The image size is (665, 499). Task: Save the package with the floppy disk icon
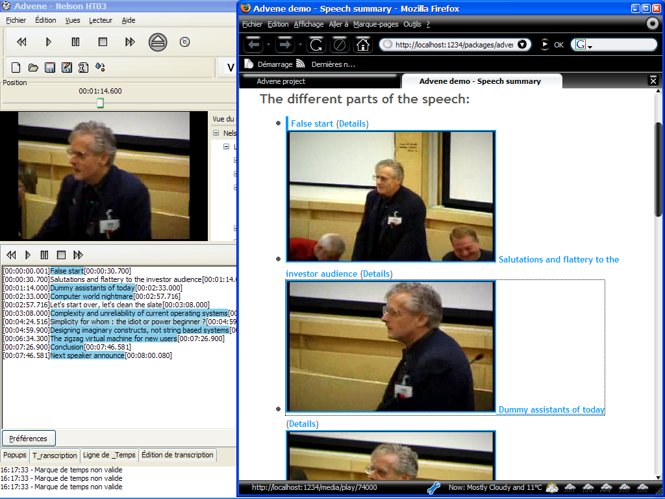(50, 68)
